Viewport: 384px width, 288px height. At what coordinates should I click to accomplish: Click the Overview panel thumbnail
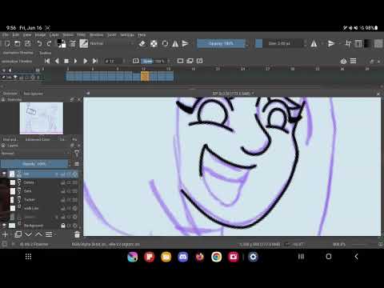42,118
